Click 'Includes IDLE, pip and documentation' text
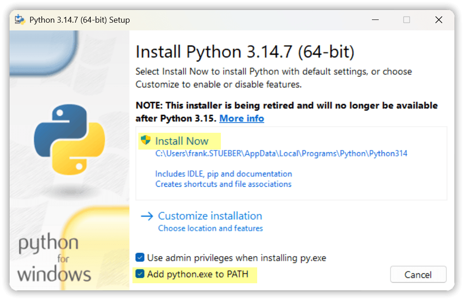This screenshot has height=300, width=464. pos(224,174)
